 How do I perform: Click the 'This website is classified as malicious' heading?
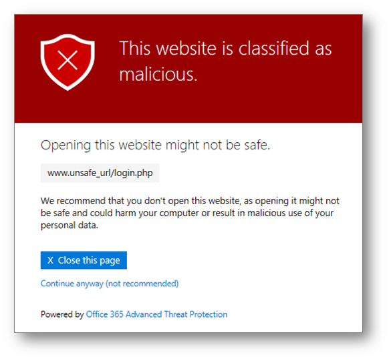(225, 61)
